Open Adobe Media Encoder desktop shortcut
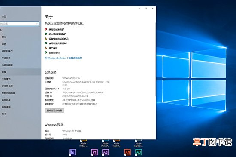 click(x=73, y=152)
